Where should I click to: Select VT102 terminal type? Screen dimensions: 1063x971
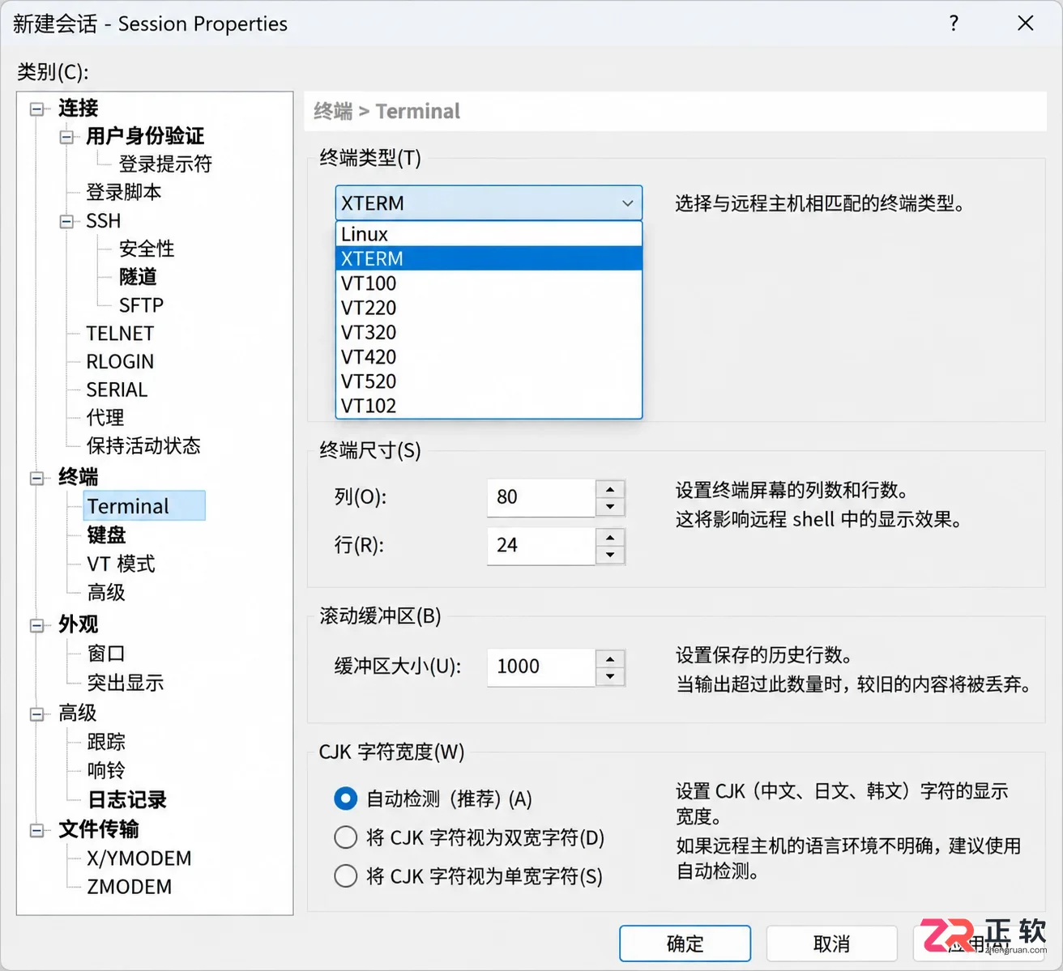click(x=489, y=405)
